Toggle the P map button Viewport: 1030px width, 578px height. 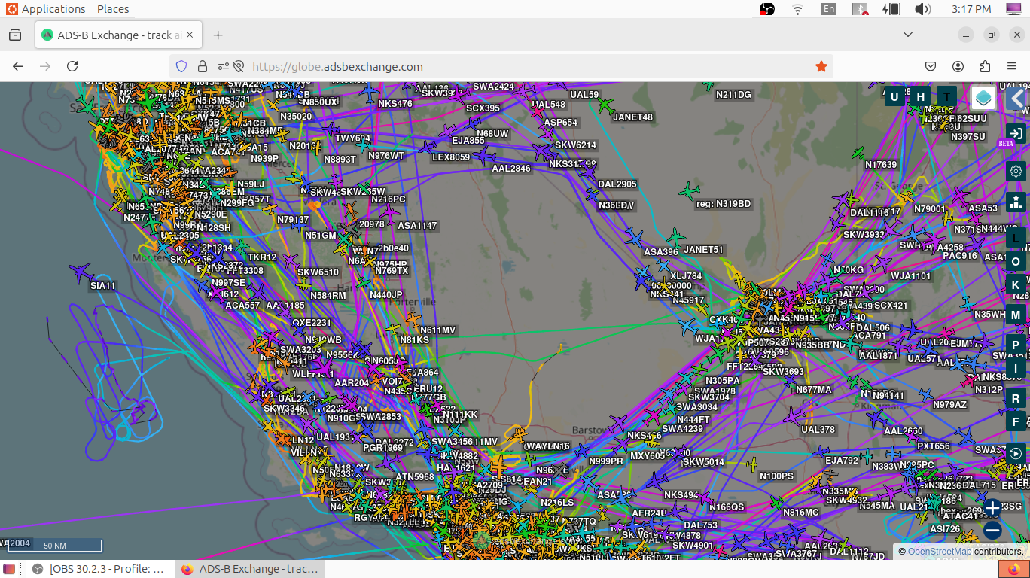[x=1016, y=345]
